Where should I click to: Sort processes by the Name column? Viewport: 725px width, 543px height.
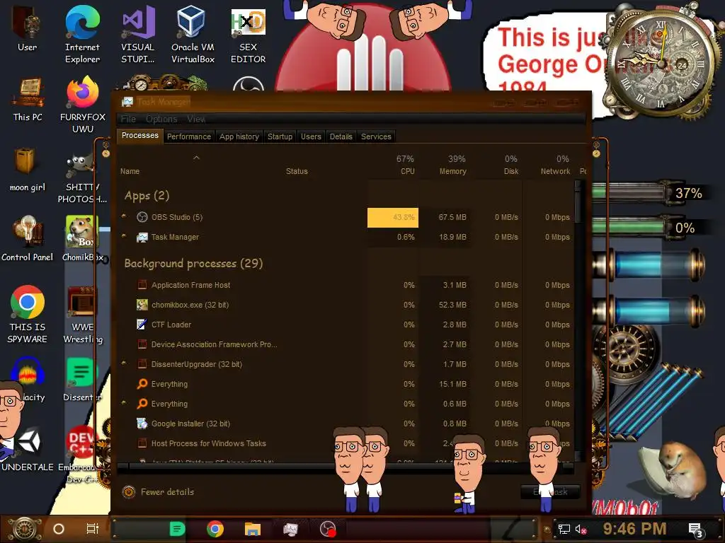[130, 171]
